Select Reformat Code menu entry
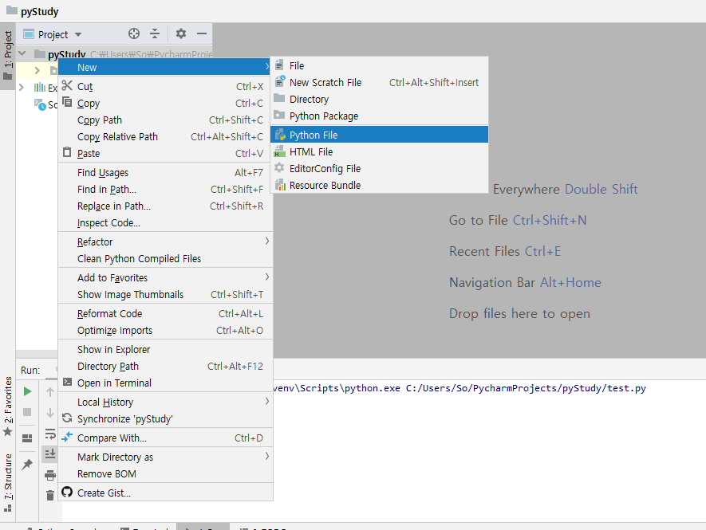The image size is (706, 530). [166, 313]
